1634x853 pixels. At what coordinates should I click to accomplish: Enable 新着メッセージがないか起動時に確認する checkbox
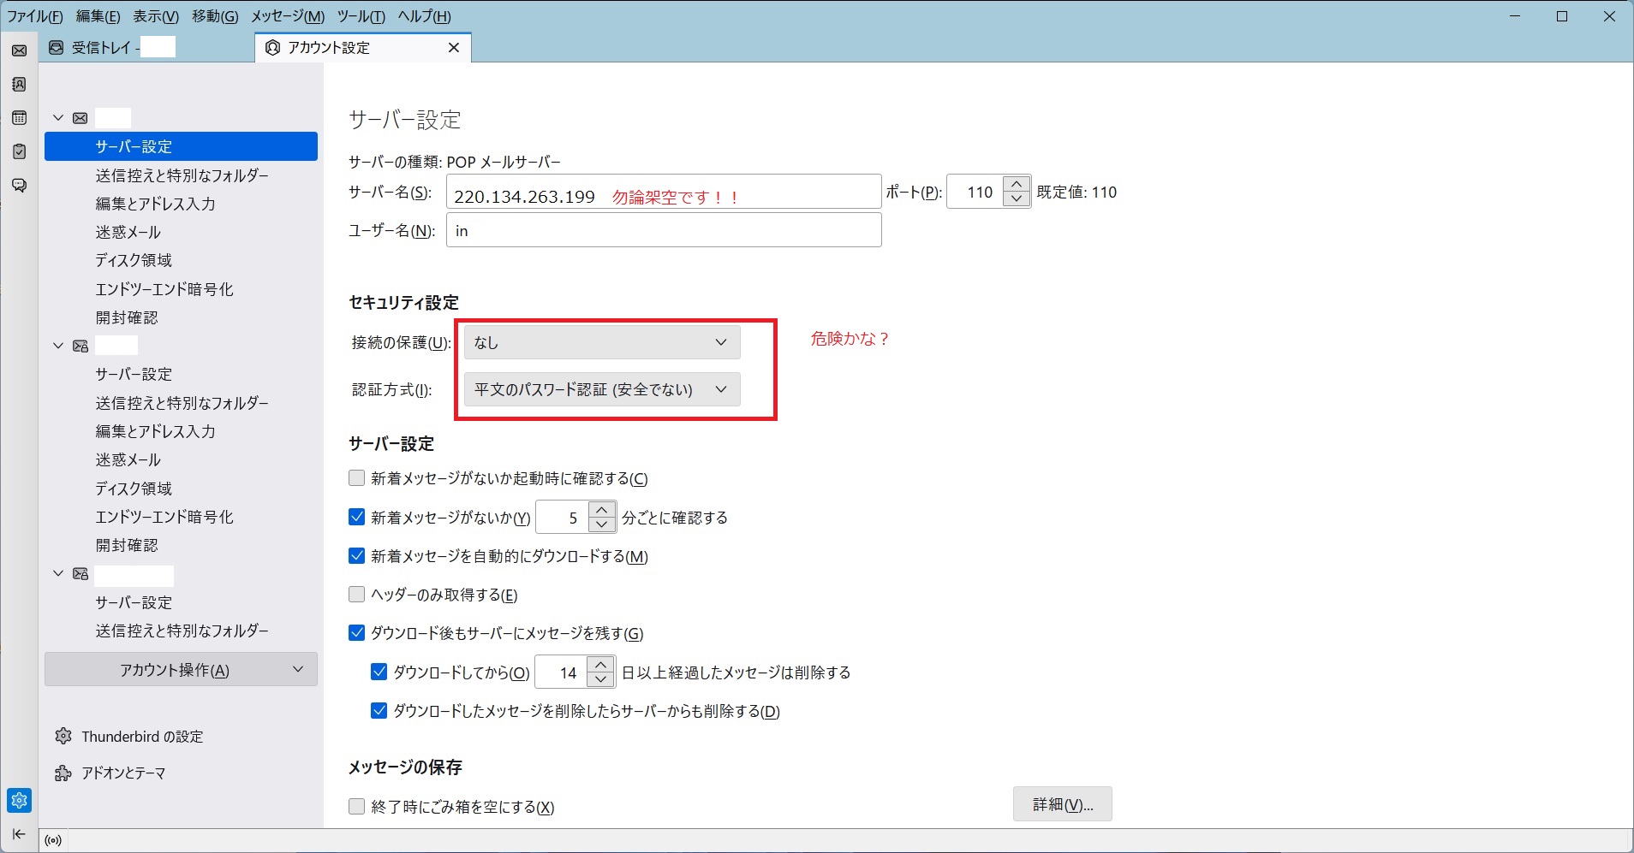[357, 478]
